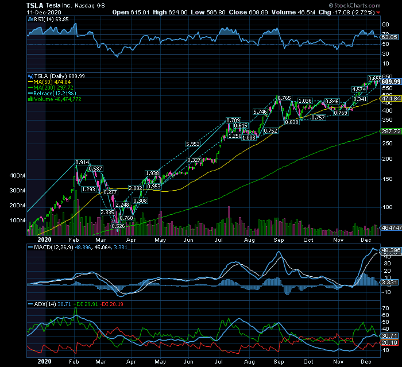Click the RSI(14) area-chart legend icon
The height and width of the screenshot is (367, 402).
(31, 19)
